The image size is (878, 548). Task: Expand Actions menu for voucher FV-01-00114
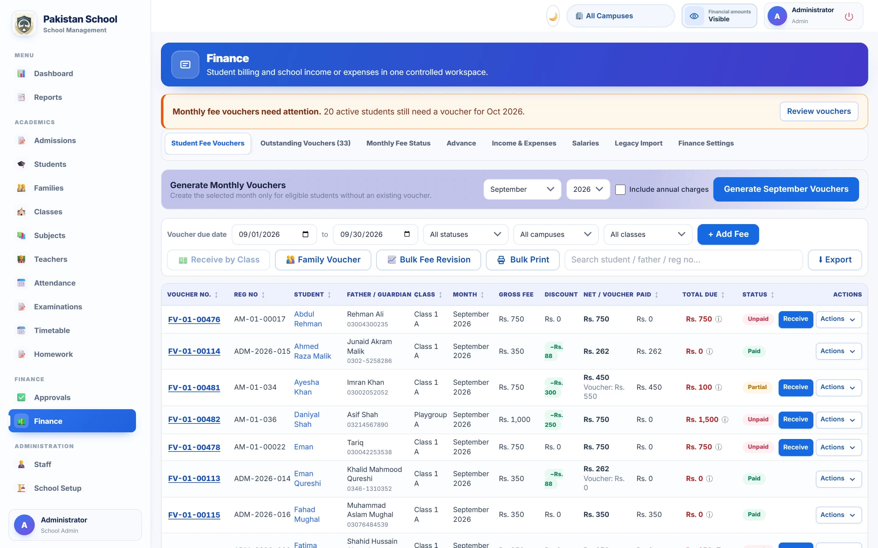click(x=838, y=351)
